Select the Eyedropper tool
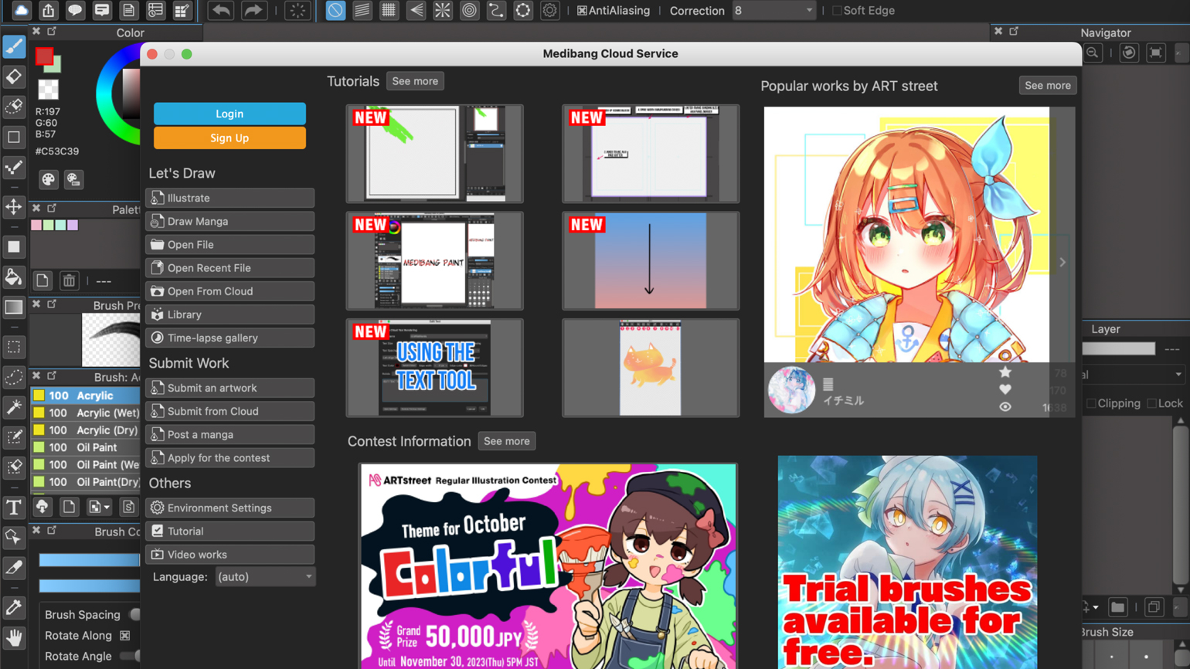Viewport: 1190px width, 669px height. [x=14, y=607]
